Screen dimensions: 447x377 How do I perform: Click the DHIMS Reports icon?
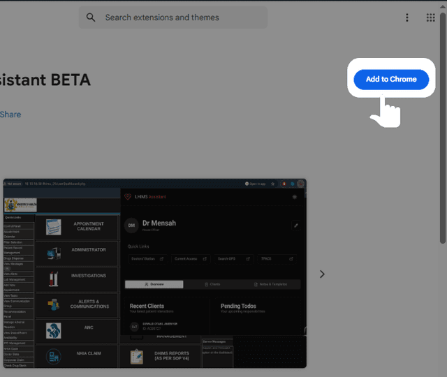pos(136,356)
